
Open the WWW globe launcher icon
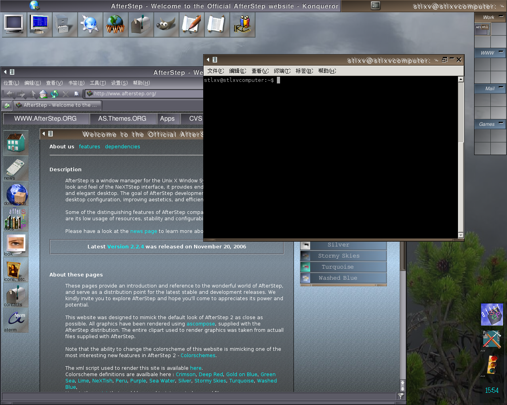[x=116, y=25]
